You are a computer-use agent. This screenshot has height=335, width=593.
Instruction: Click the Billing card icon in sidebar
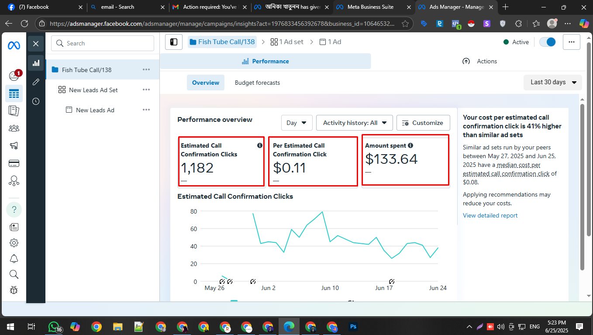click(14, 163)
